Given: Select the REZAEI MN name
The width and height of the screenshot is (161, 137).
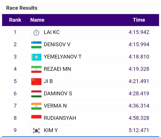Looking at the screenshot, I should [x=57, y=69].
